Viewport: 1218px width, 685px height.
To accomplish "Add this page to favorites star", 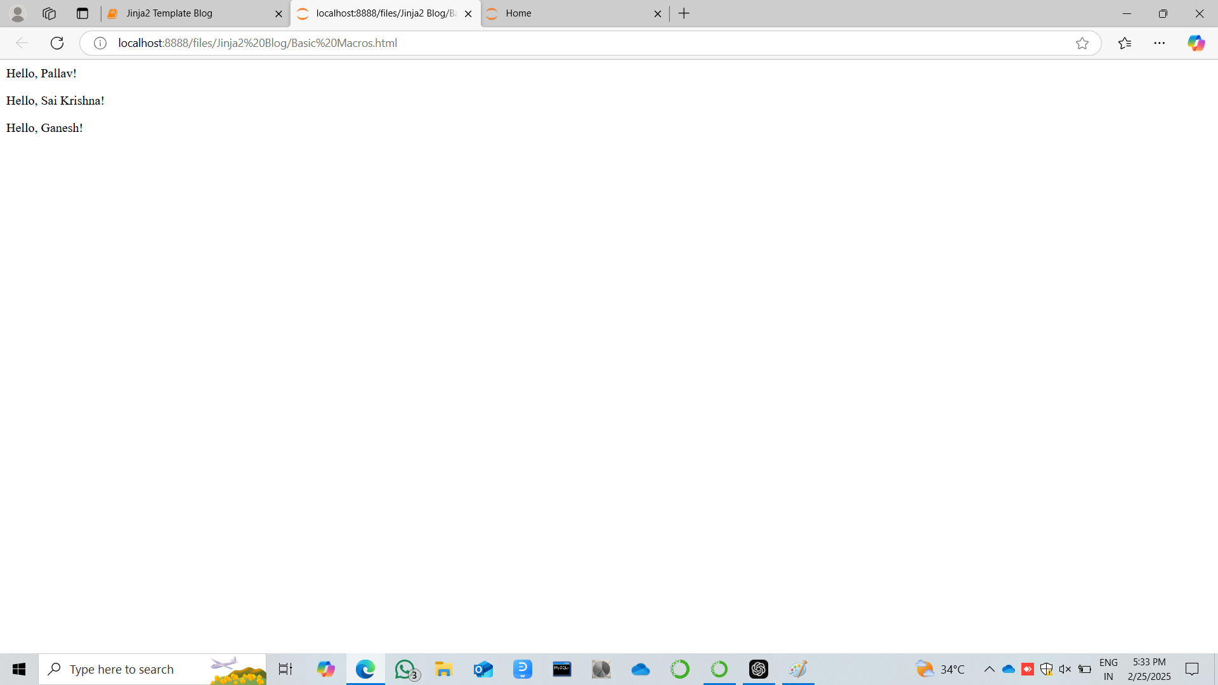I will pyautogui.click(x=1082, y=43).
